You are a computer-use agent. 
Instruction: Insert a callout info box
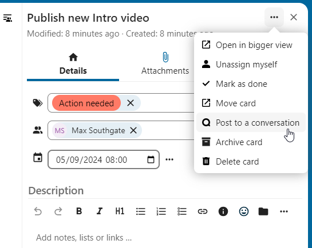tap(223, 211)
